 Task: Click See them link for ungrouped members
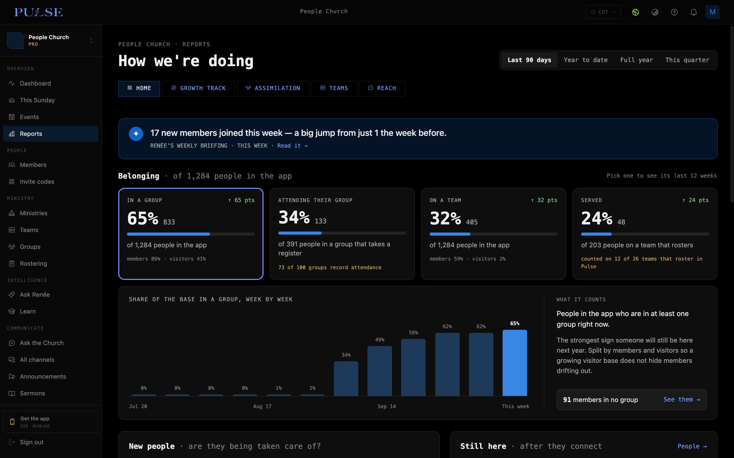[682, 399]
